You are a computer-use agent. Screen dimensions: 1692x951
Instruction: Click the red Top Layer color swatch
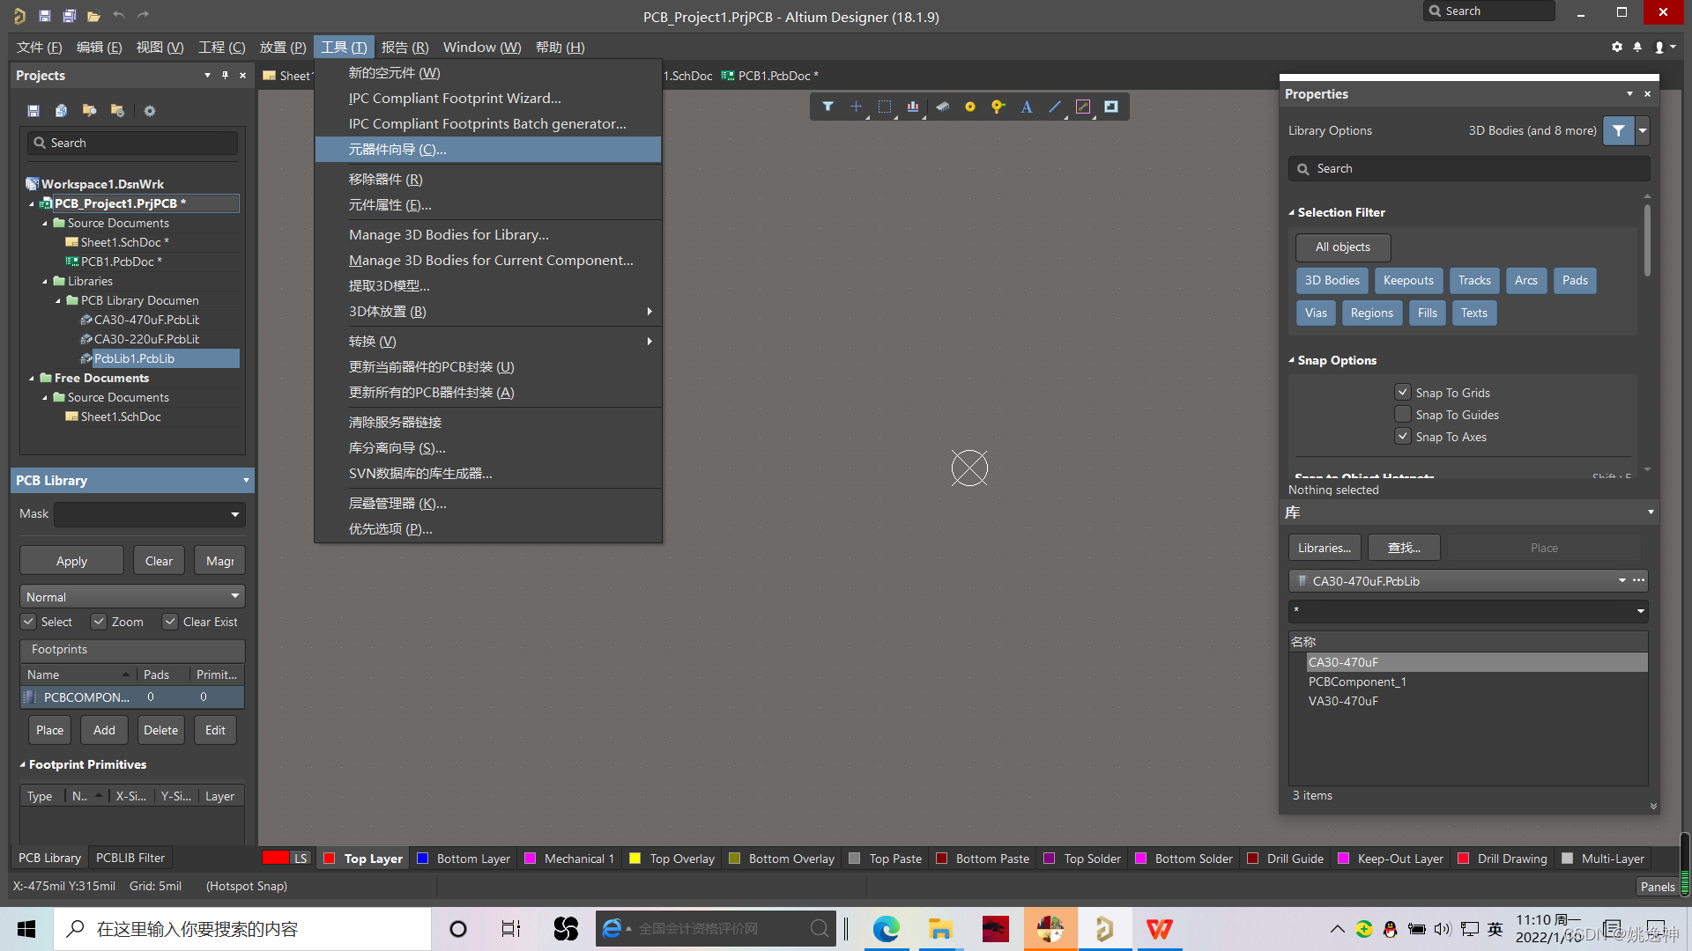click(x=330, y=859)
